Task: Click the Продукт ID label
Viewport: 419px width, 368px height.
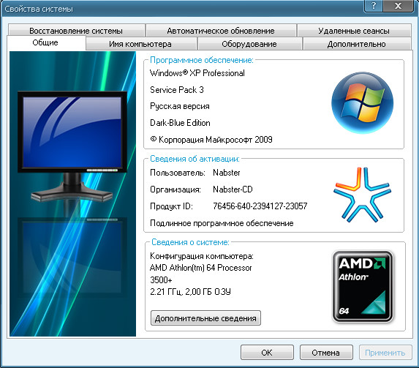Action: 171,206
